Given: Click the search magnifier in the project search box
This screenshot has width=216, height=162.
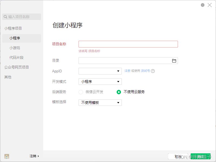Looking at the screenshot, I should [6, 17].
